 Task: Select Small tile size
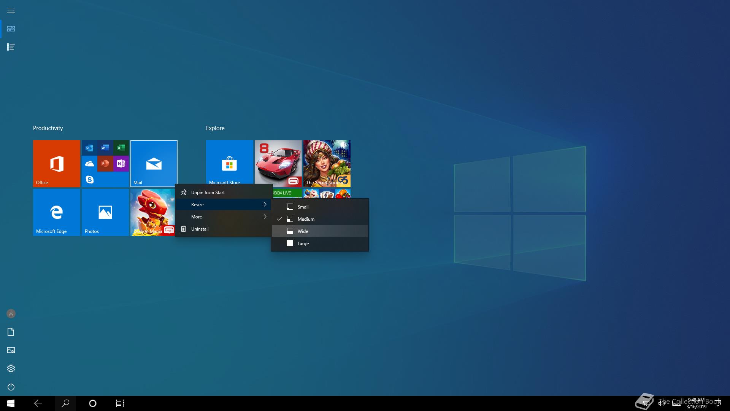pos(320,207)
